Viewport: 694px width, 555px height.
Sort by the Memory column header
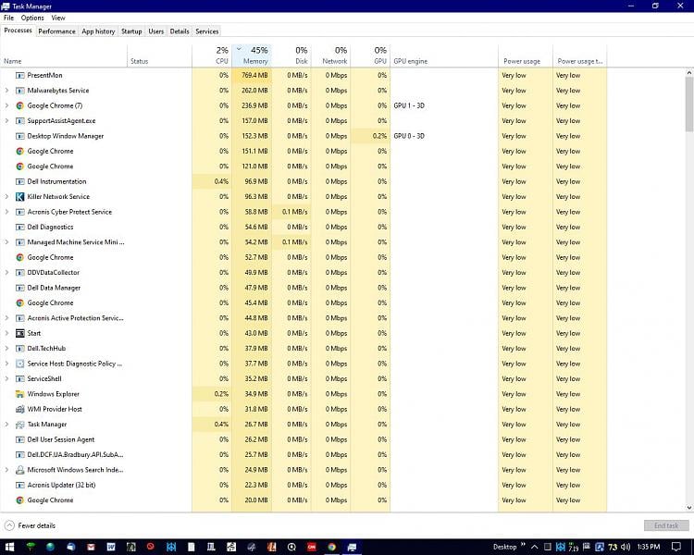pyautogui.click(x=252, y=55)
